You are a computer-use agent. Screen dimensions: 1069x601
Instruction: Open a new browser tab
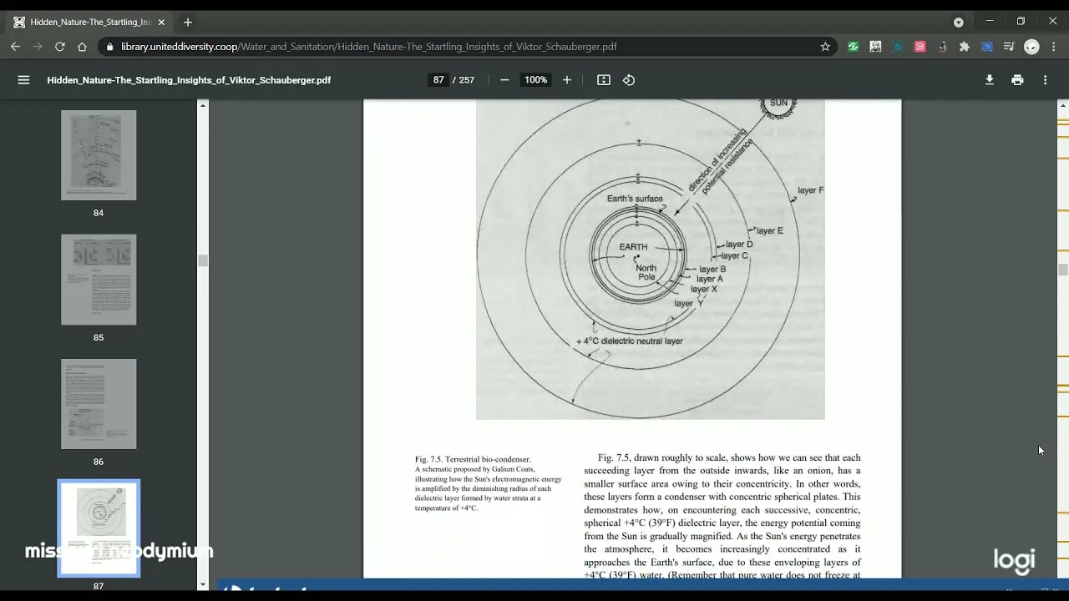[188, 23]
